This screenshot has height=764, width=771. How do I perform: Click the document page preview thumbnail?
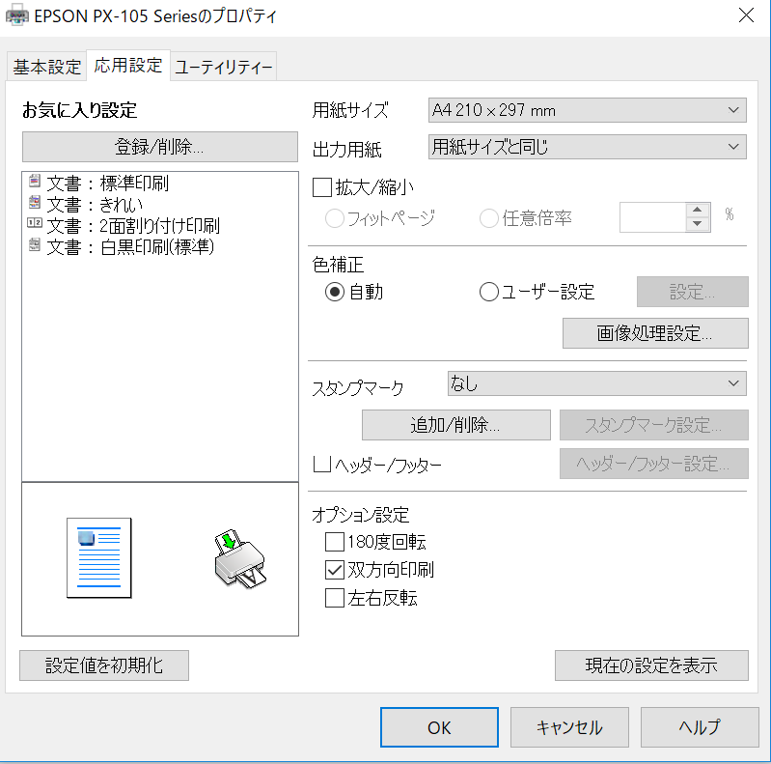(98, 557)
